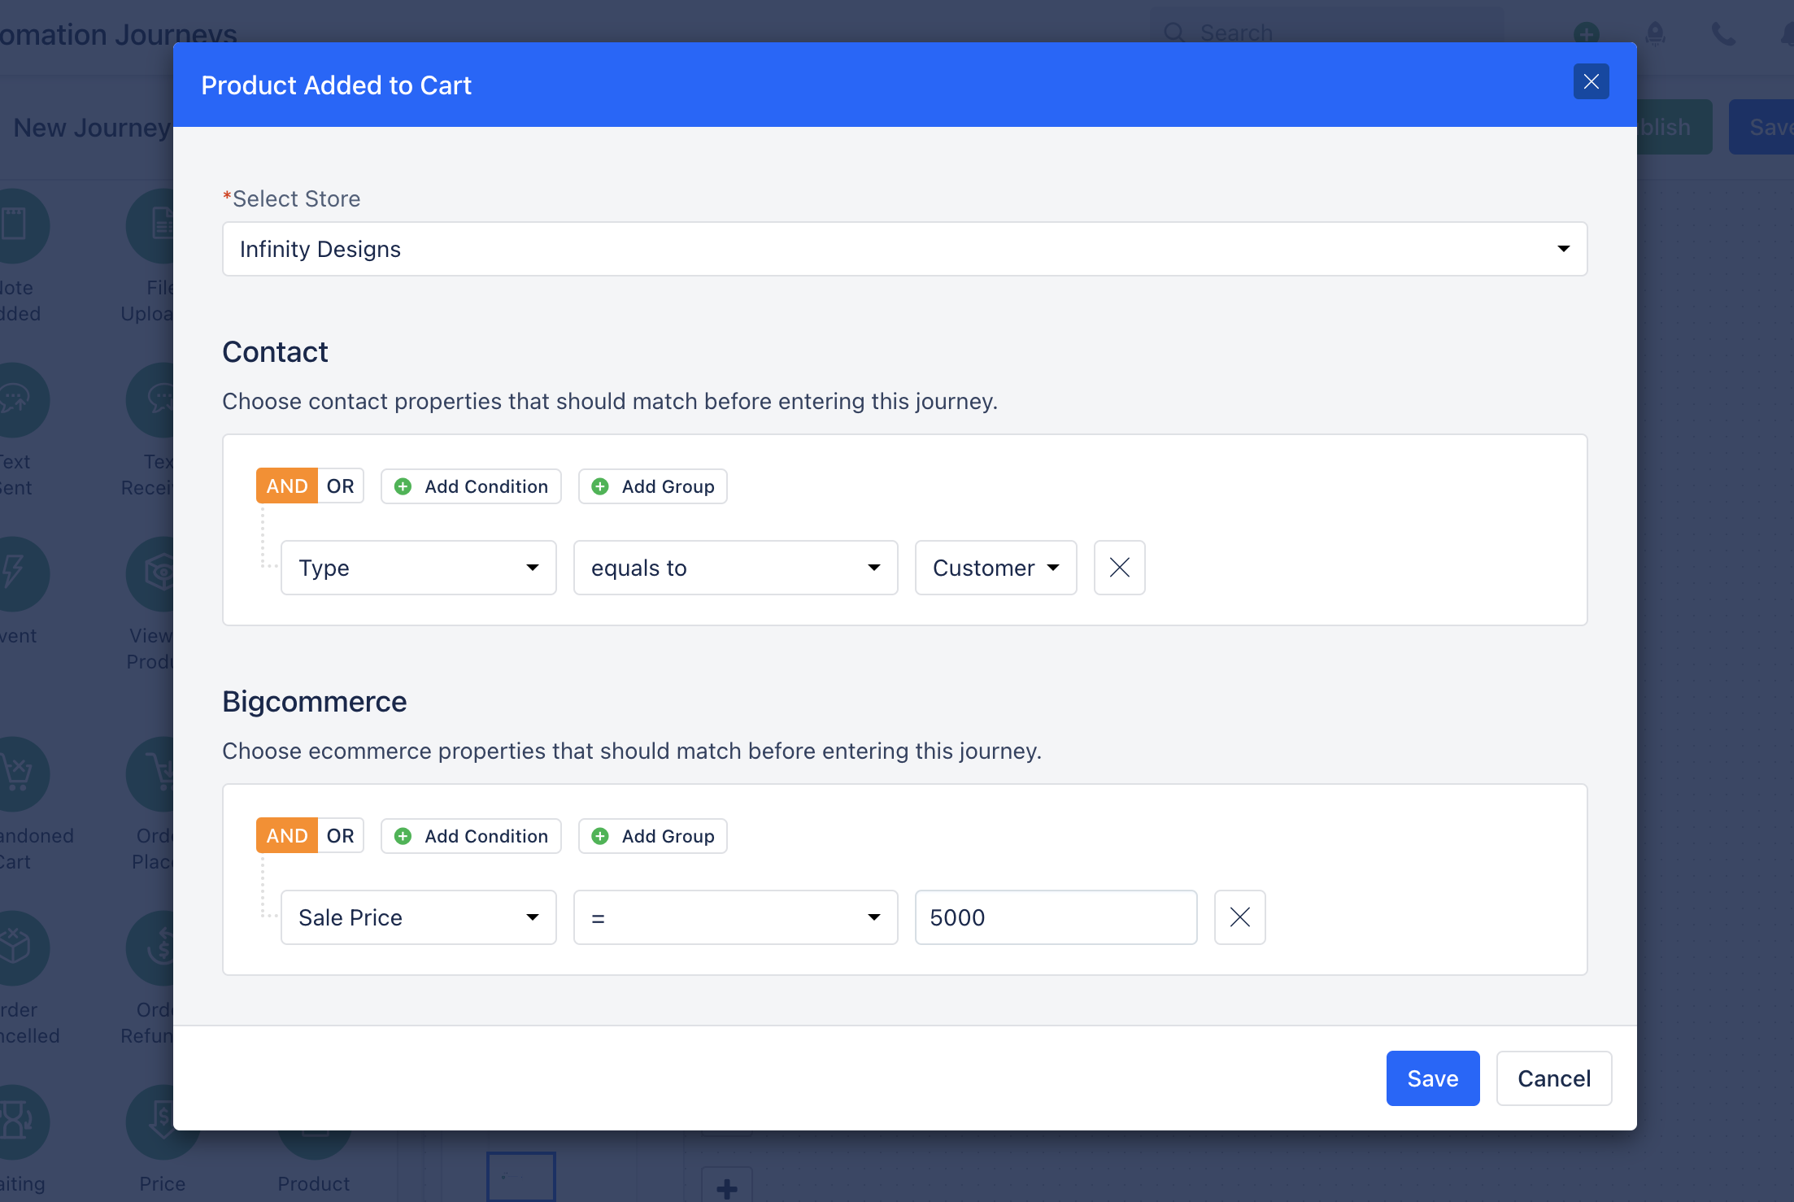Image resolution: width=1794 pixels, height=1202 pixels.
Task: Open the Select Store dropdown
Action: coord(904,249)
